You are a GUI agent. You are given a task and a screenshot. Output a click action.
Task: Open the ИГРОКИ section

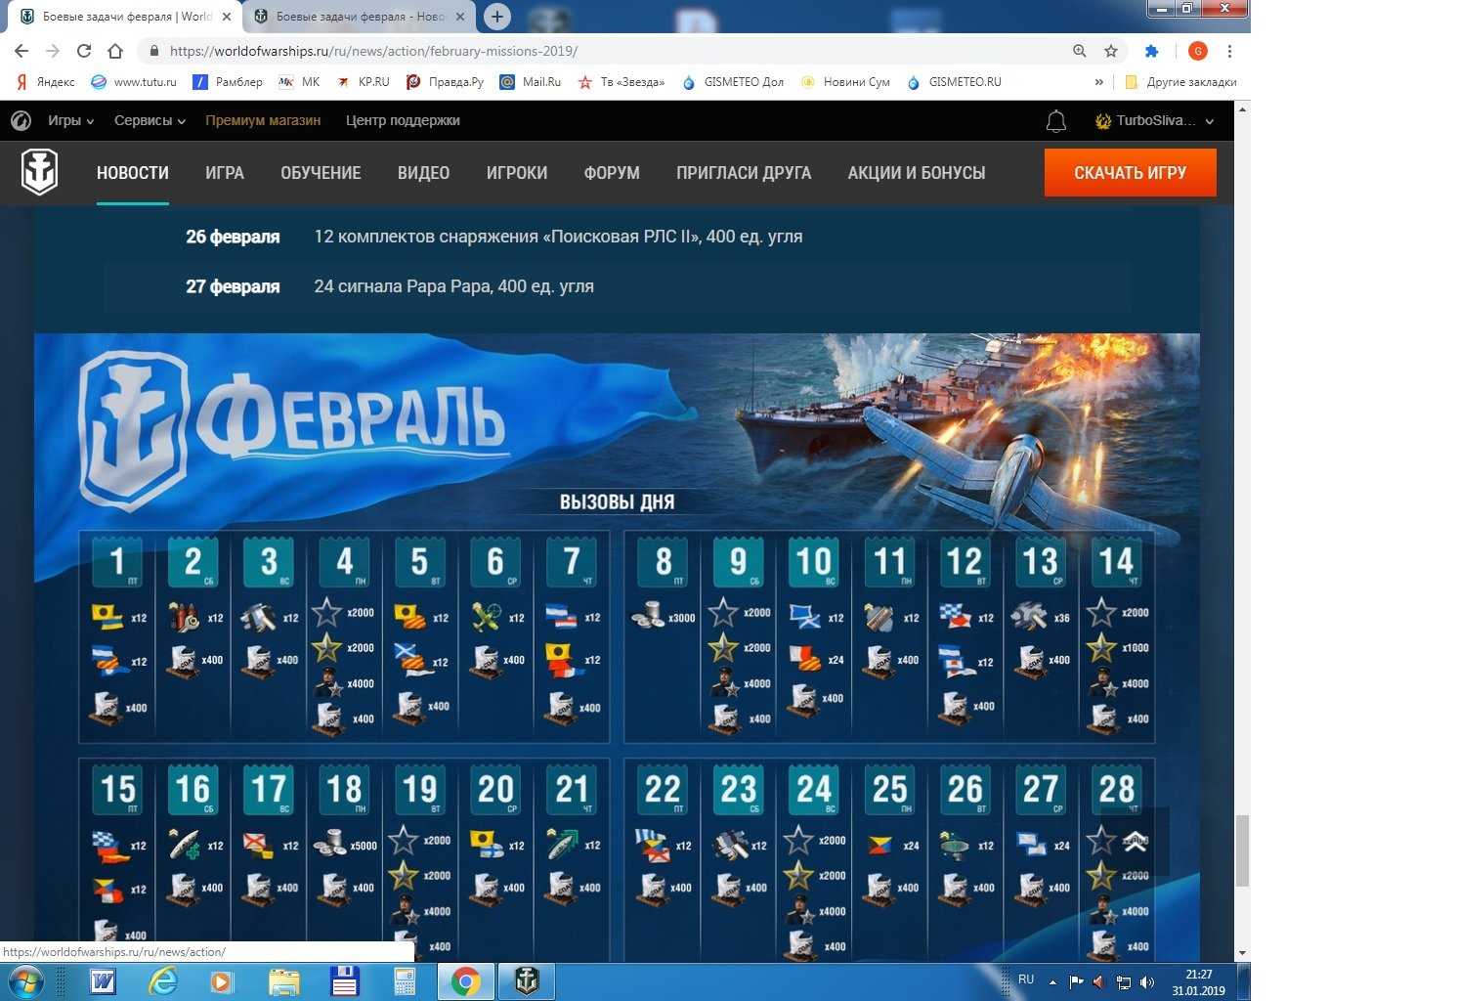tap(517, 173)
